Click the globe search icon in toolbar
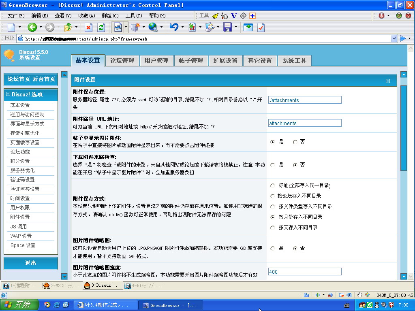415x311 pixels. pos(153,27)
